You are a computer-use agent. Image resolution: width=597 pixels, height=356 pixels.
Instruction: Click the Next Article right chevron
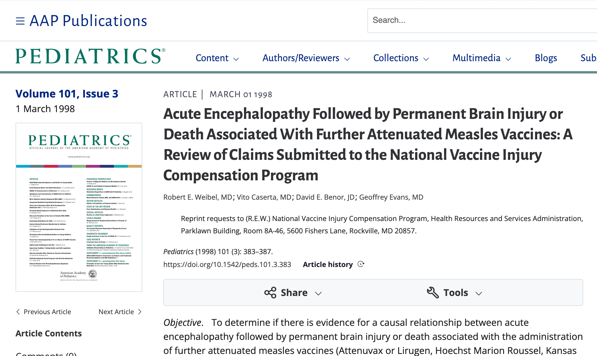tap(140, 312)
